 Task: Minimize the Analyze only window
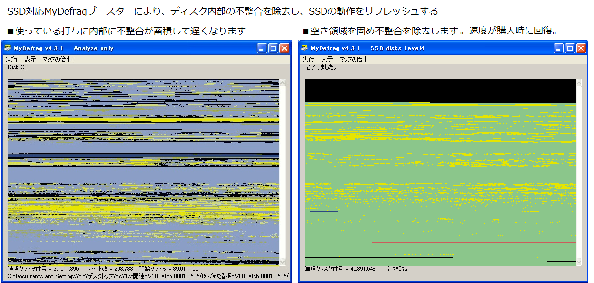tap(262, 48)
